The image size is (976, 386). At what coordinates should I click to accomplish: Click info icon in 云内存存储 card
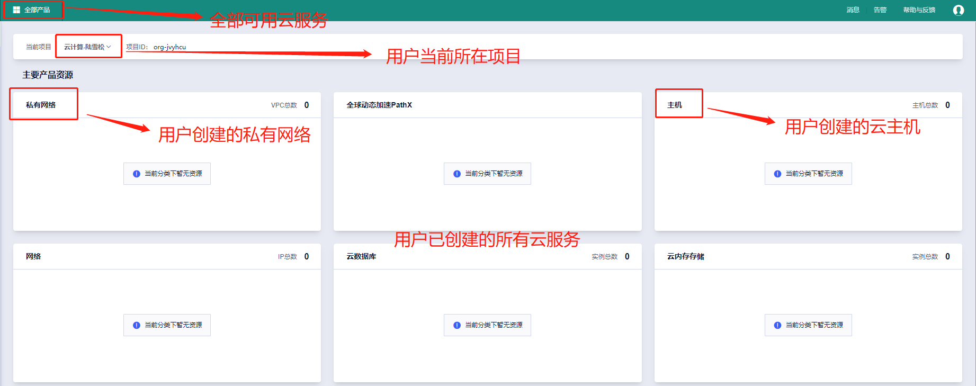tap(777, 325)
